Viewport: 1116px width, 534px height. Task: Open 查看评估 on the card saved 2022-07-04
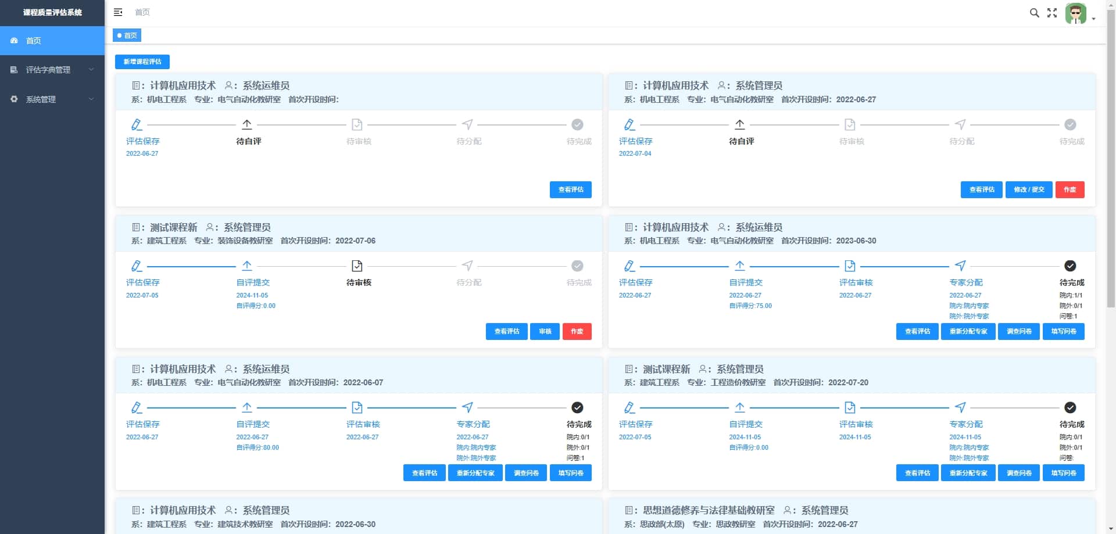coord(982,189)
